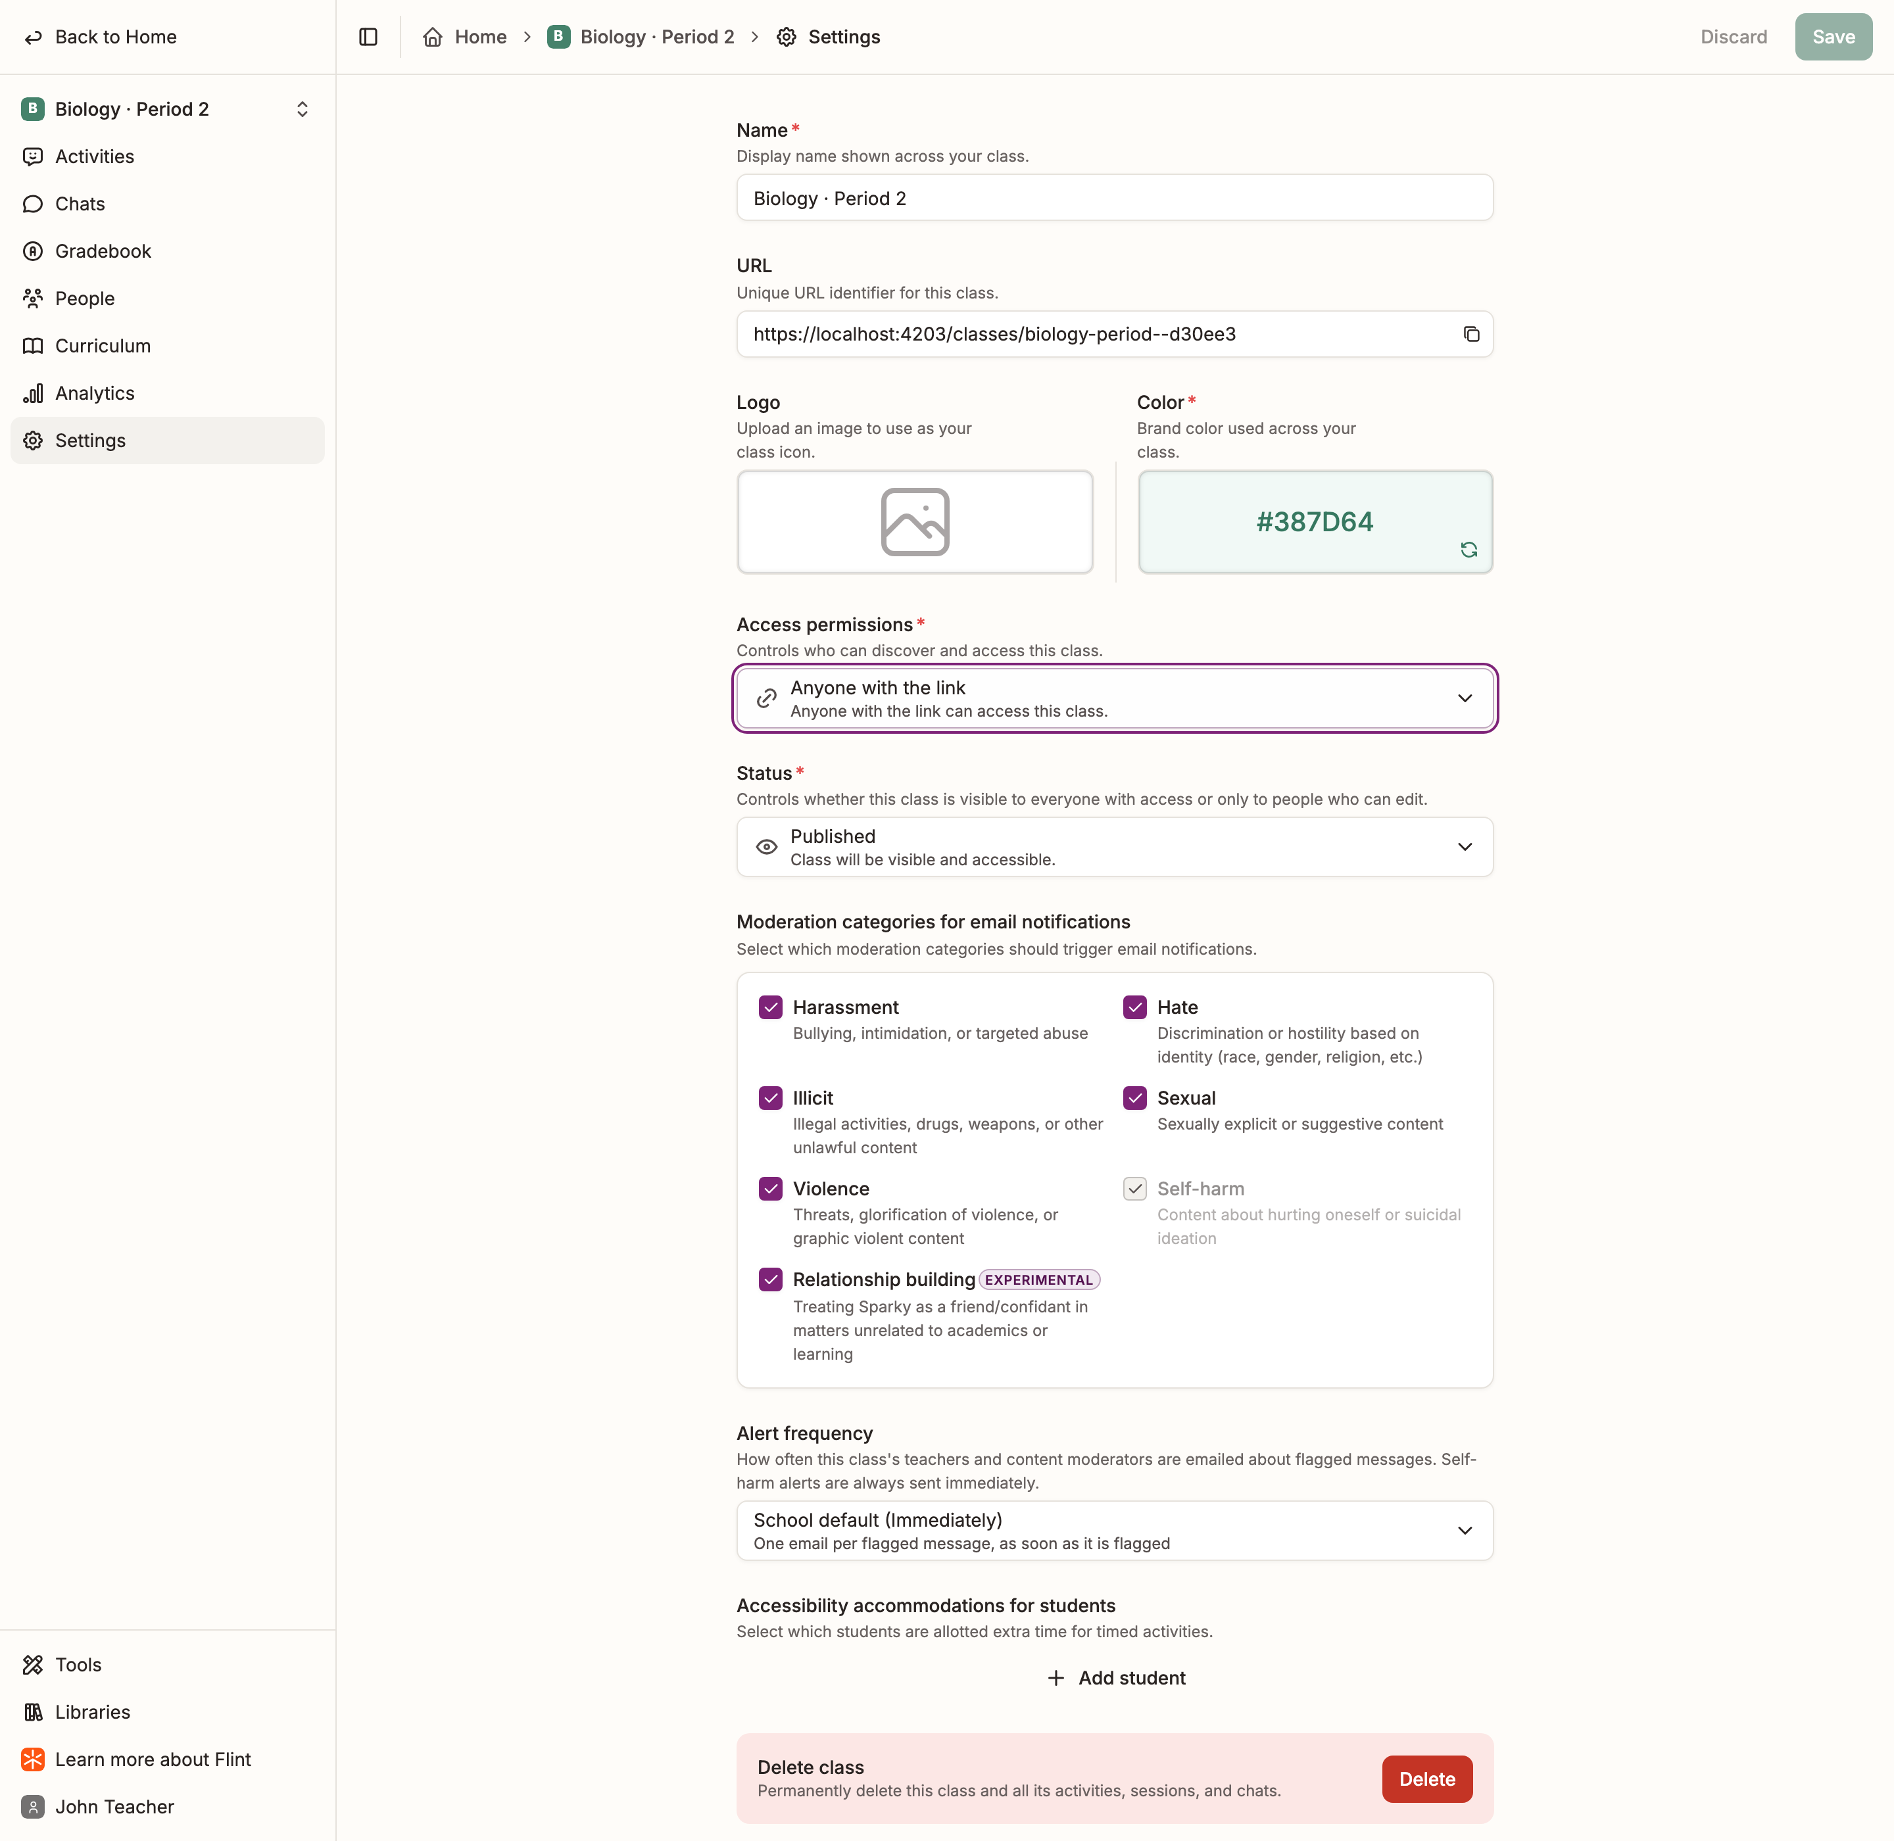
Task: Click the Learn more about Flint logo icon
Action: pos(33,1759)
